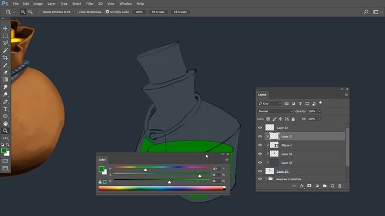Click the Layers panel tab

(x=262, y=95)
